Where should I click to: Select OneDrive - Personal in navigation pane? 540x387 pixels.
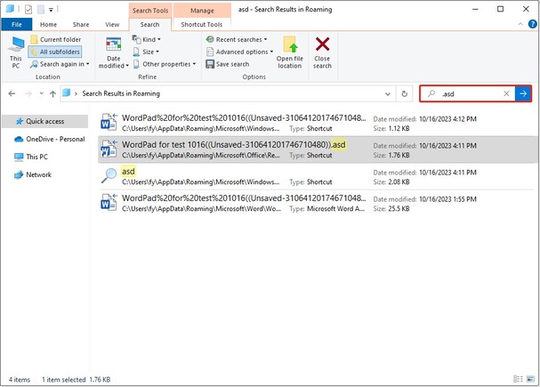coord(49,139)
